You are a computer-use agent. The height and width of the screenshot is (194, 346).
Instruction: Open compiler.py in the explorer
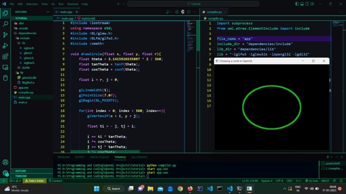point(26,92)
